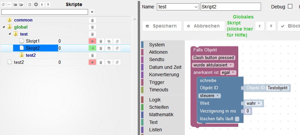Click the new script icon in Skripte toolbar
This screenshot has height=135, width=300.
(x=30, y=5)
